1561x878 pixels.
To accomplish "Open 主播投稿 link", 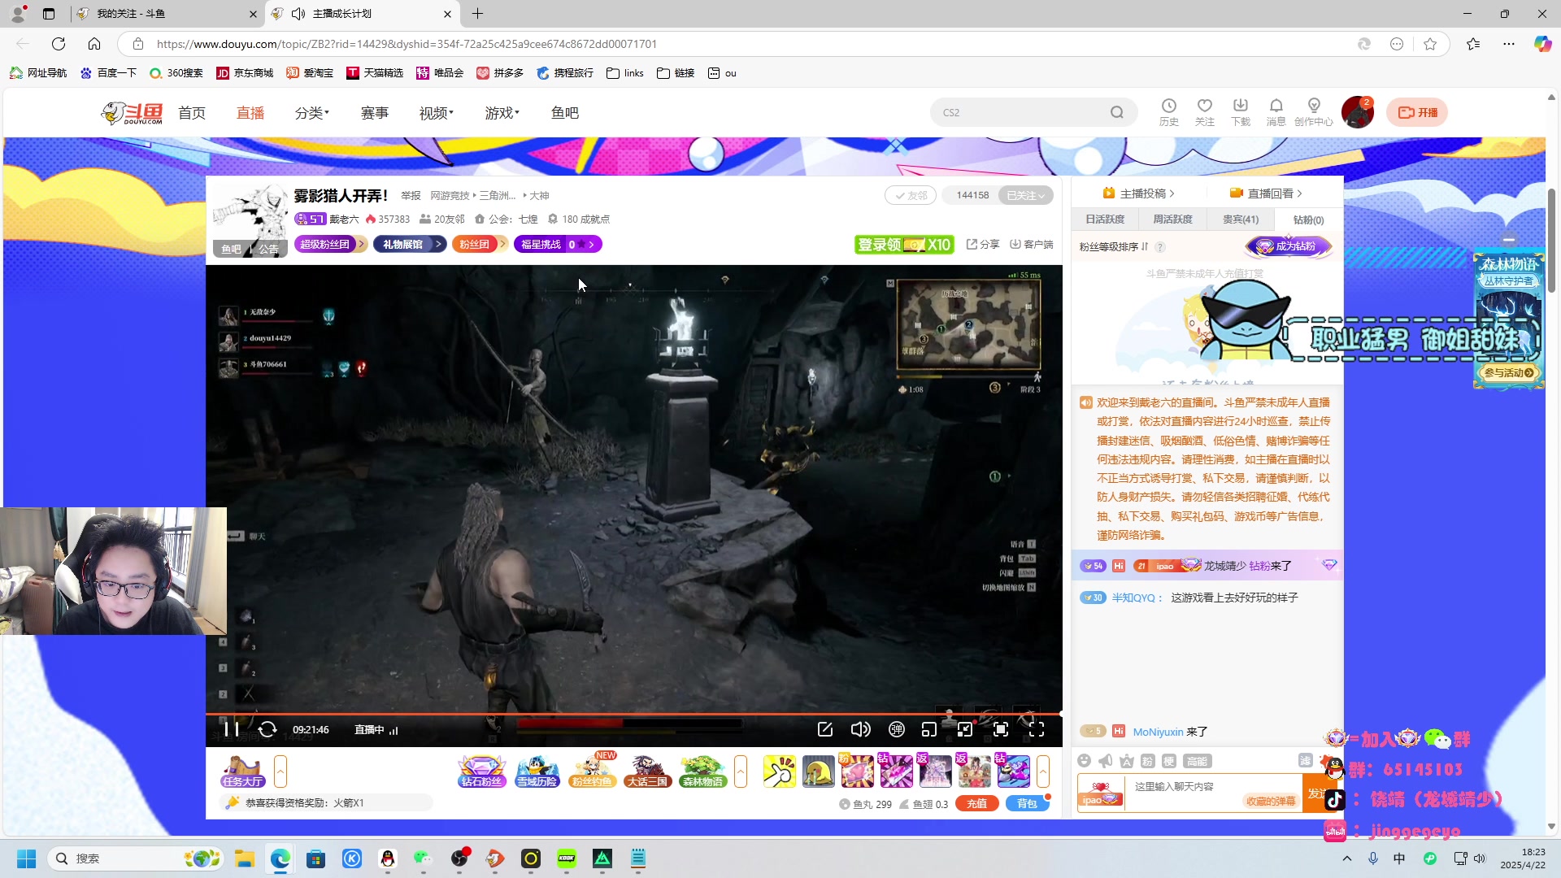I will 1140,193.
